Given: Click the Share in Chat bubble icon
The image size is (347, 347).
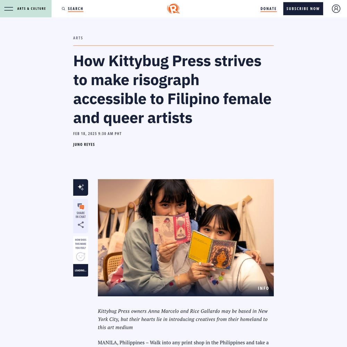Looking at the screenshot, I should pos(81,206).
